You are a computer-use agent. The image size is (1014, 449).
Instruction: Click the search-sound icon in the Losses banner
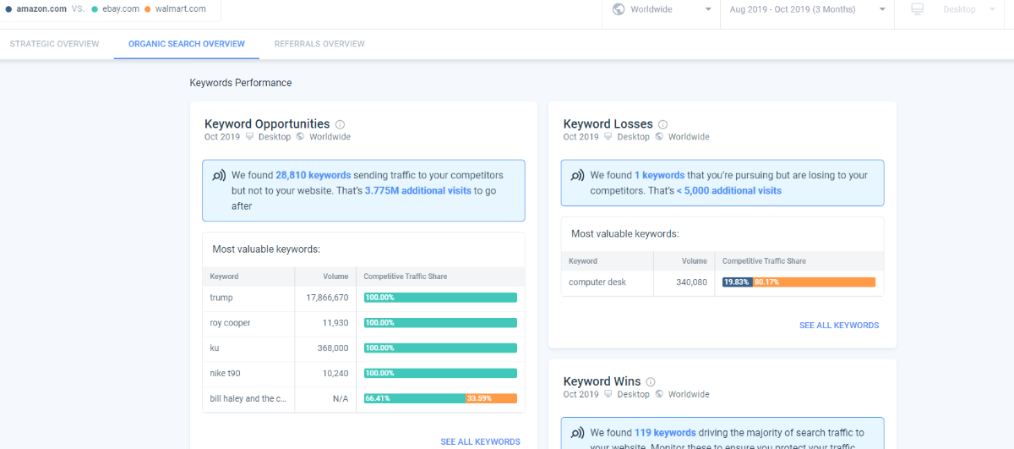578,176
